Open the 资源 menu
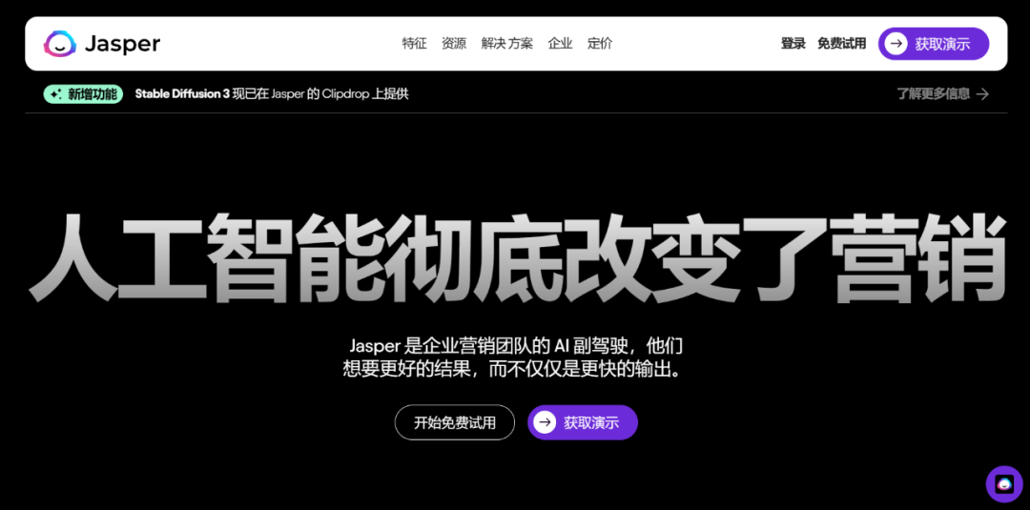The image size is (1030, 510). point(454,44)
